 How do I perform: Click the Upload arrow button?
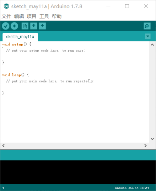point(14,26)
